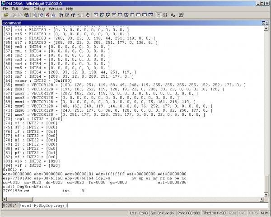271x217 pixels.
Task: Open the Command window via toolbar icon
Action: tap(96, 15)
